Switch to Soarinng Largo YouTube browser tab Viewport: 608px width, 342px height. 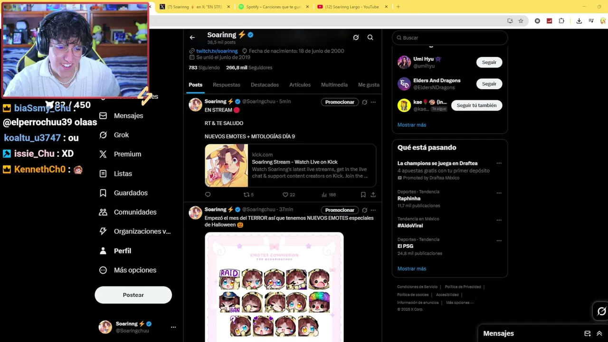click(x=352, y=7)
